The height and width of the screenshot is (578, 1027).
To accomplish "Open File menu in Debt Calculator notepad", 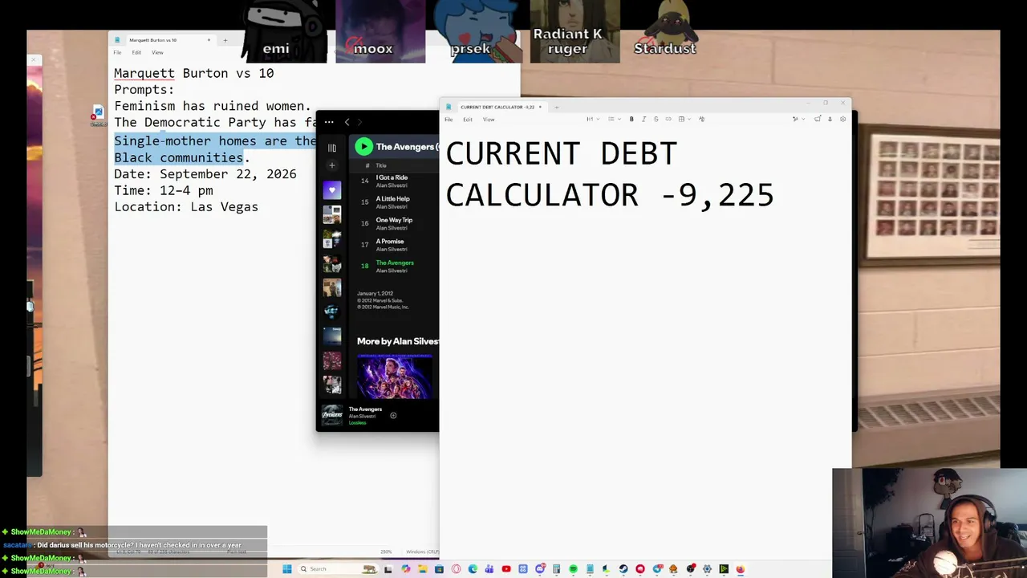I will pos(449,120).
